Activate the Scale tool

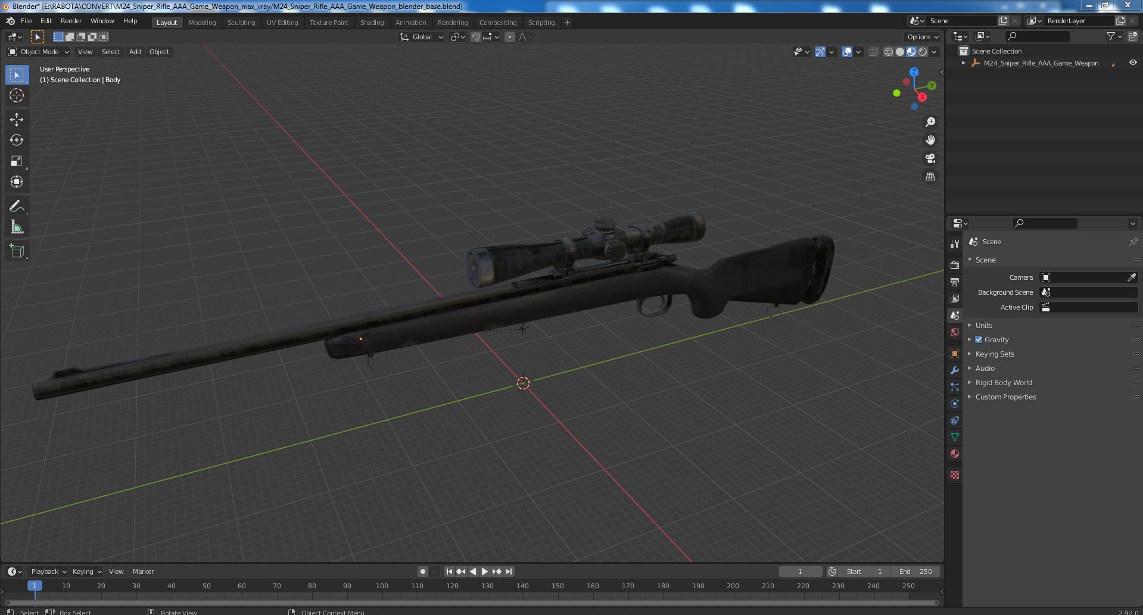(x=17, y=161)
